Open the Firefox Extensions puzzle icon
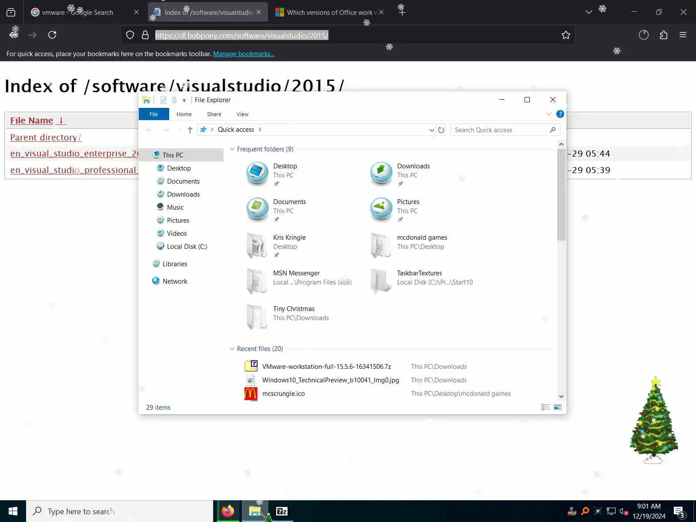 coord(663,35)
